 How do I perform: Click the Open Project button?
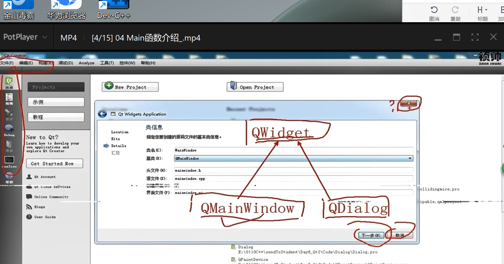tap(255, 87)
